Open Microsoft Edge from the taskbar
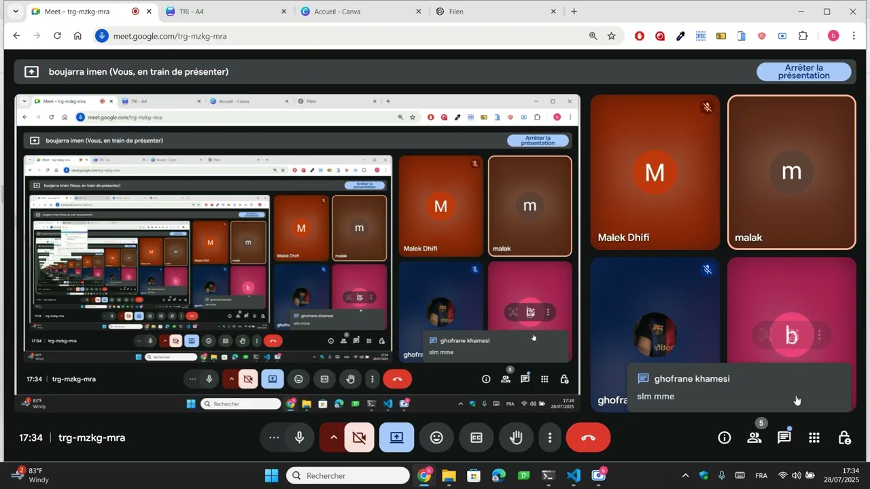870x489 pixels. pyautogui.click(x=499, y=475)
